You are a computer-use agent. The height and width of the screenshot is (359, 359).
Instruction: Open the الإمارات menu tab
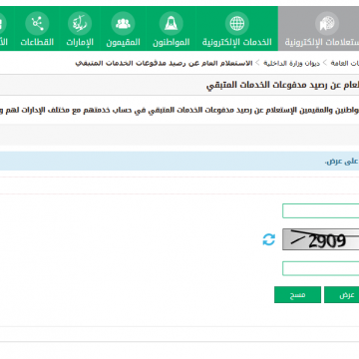(80, 29)
